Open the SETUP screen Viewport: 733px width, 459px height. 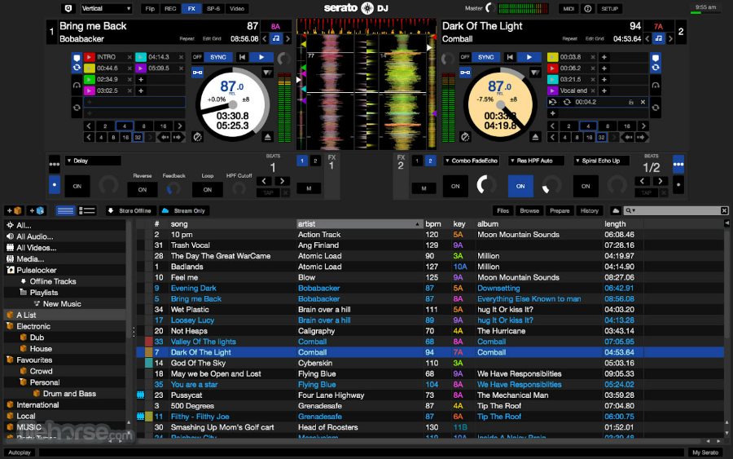point(609,8)
